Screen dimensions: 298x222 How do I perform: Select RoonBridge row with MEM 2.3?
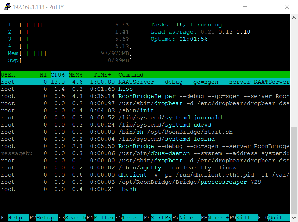[145, 146]
